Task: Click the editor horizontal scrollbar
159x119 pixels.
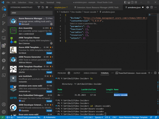Action: tap(93, 69)
